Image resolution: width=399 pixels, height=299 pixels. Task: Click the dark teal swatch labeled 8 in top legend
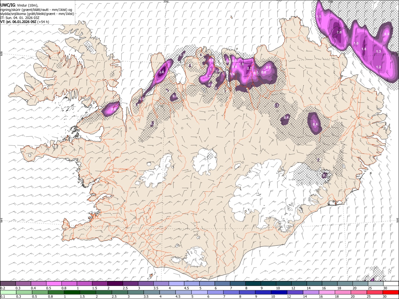253,283
